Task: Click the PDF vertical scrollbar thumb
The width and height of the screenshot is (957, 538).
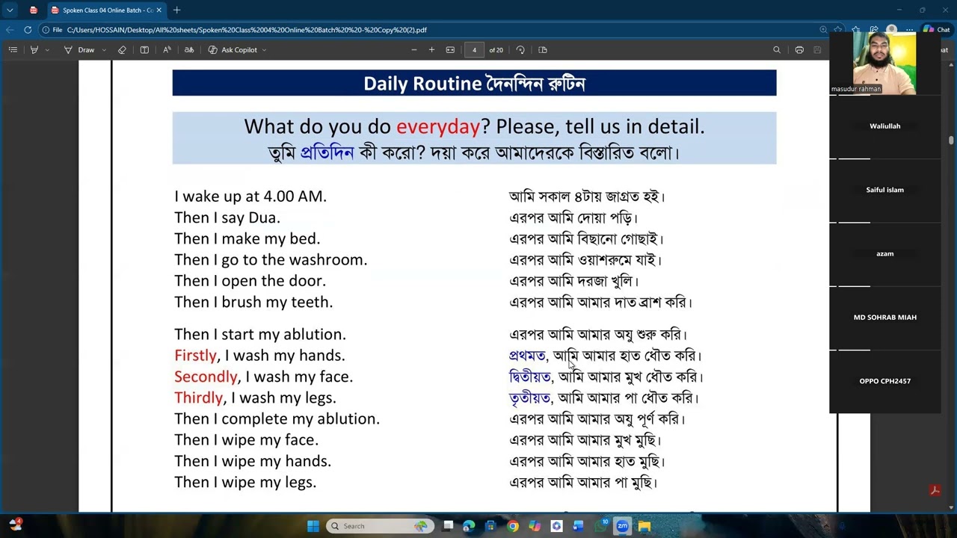Action: [951, 140]
